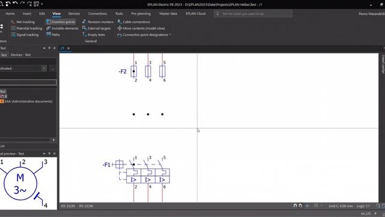Click navigator horizontal scrollbar right arrow
The width and height of the screenshot is (385, 217).
[54, 140]
